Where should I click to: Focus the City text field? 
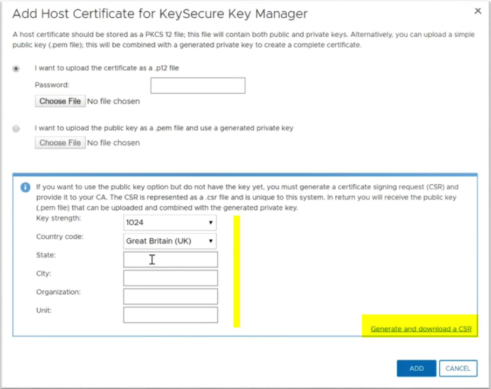170,278
